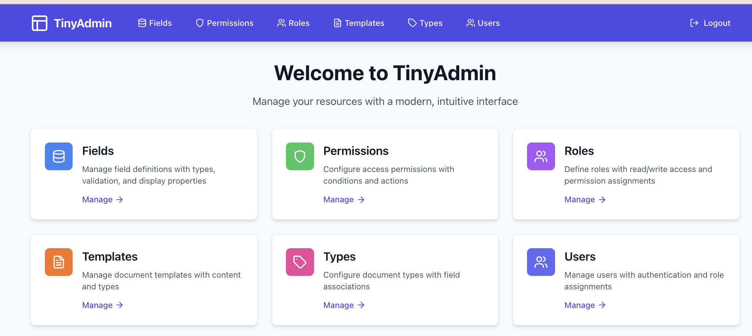
Task: Click the TinyAdmin brand name text
Action: tap(83, 23)
